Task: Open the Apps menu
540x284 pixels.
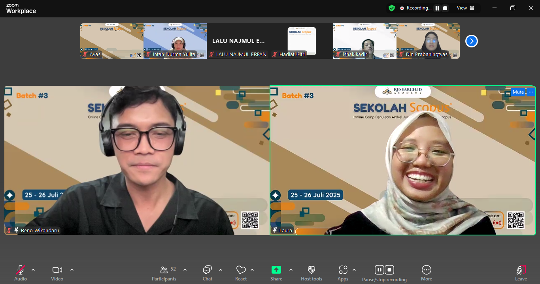Action: point(343,273)
